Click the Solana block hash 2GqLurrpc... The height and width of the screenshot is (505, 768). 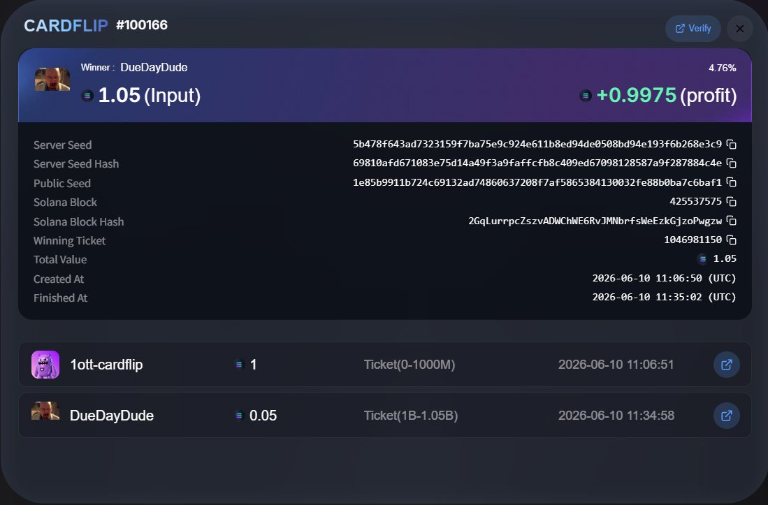tap(595, 221)
